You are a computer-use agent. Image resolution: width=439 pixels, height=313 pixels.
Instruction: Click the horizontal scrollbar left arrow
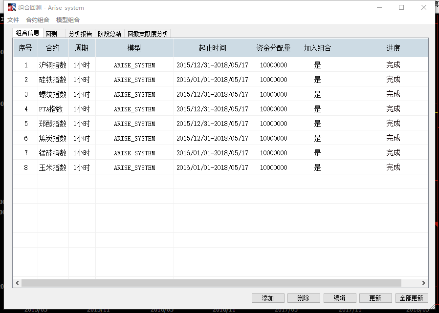tap(17, 283)
